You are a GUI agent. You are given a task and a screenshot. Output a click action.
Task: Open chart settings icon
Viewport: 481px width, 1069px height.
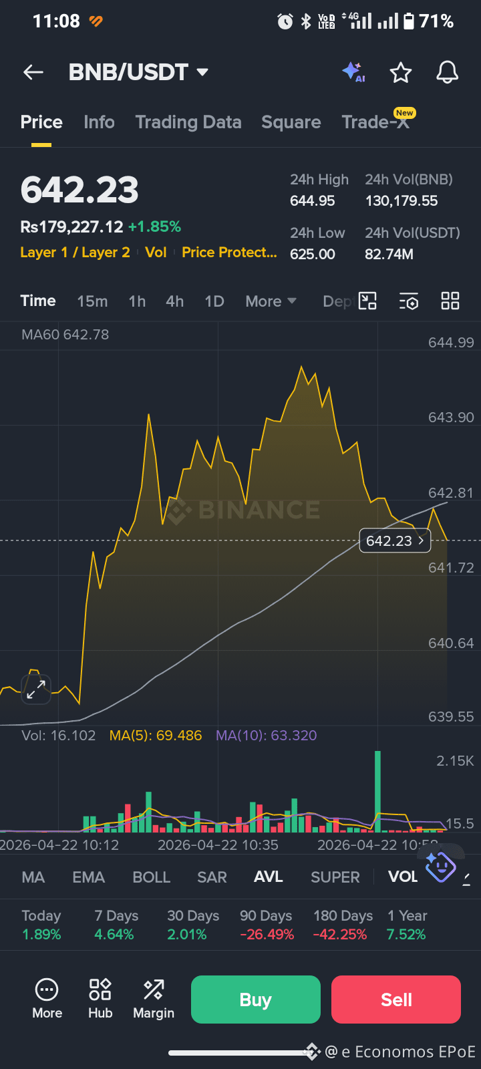(x=409, y=301)
